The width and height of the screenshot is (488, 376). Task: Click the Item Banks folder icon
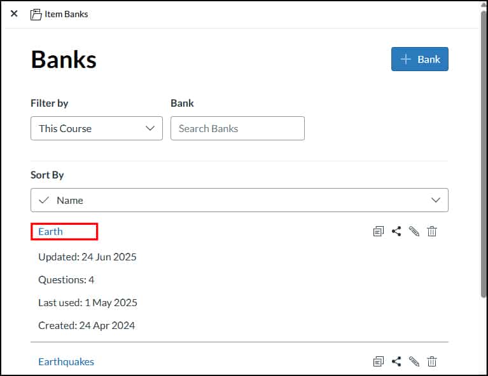coord(36,14)
